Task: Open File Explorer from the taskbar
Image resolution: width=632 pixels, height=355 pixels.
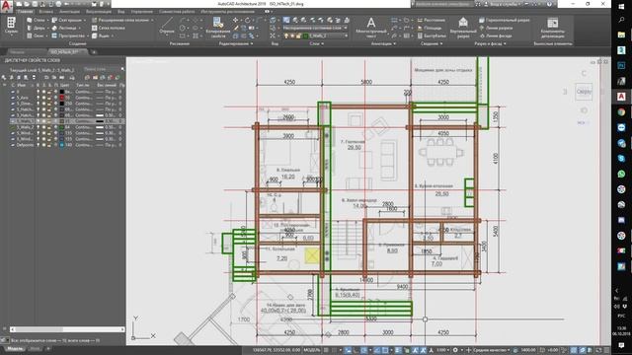Action: 621,35
